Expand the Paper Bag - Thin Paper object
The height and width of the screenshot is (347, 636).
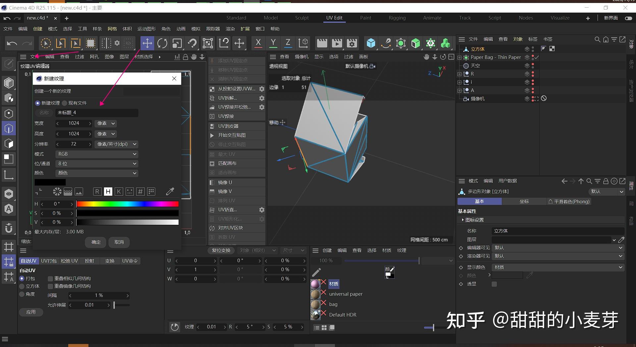coord(459,57)
